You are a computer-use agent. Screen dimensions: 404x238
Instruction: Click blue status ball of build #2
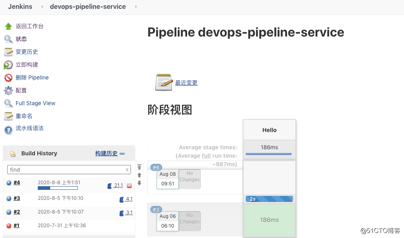[x=9, y=212]
